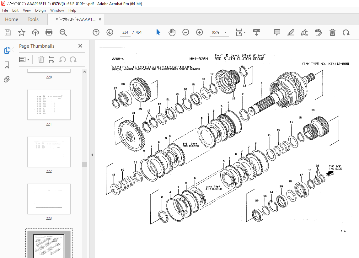Open the E-Sign menu
This screenshot has width=359, height=258.
[40, 10]
